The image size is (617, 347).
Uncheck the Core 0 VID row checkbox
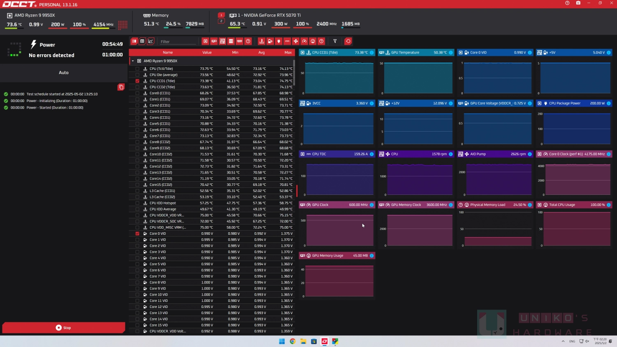(137, 234)
